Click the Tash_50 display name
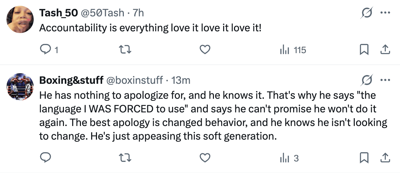 tap(58, 13)
